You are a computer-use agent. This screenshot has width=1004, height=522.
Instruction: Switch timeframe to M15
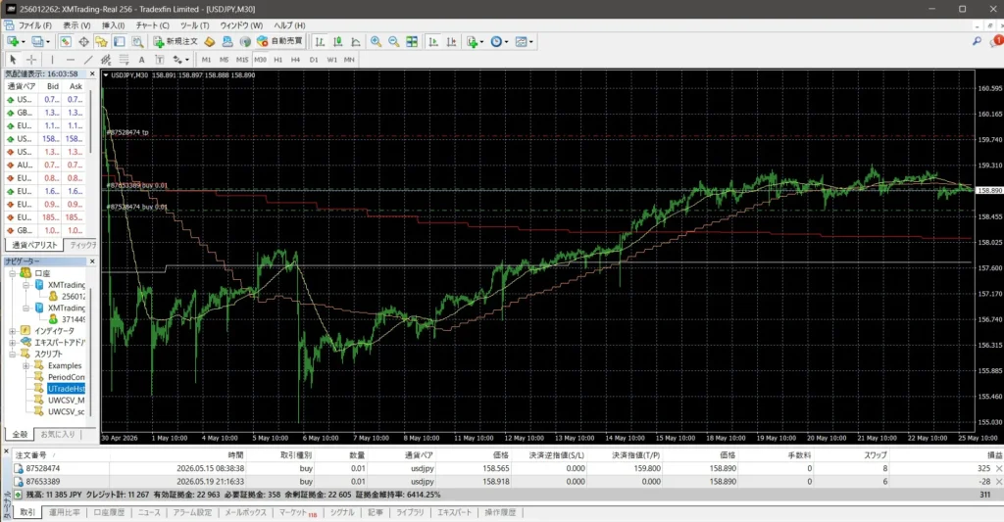[242, 60]
